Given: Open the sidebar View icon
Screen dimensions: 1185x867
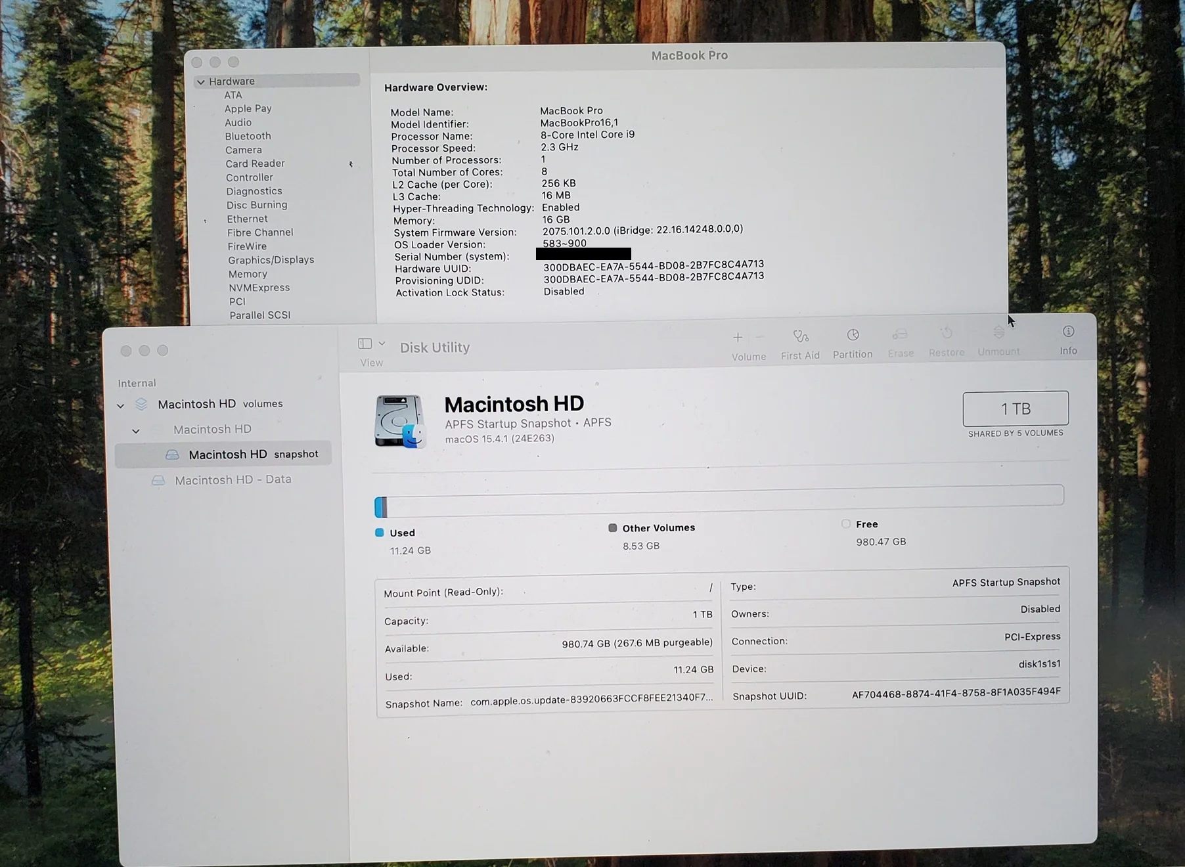Looking at the screenshot, I should pos(365,344).
